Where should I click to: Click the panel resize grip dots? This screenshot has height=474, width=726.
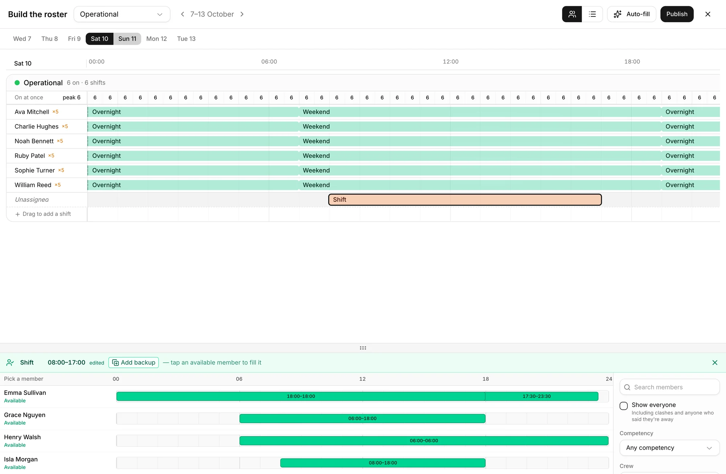(363, 348)
